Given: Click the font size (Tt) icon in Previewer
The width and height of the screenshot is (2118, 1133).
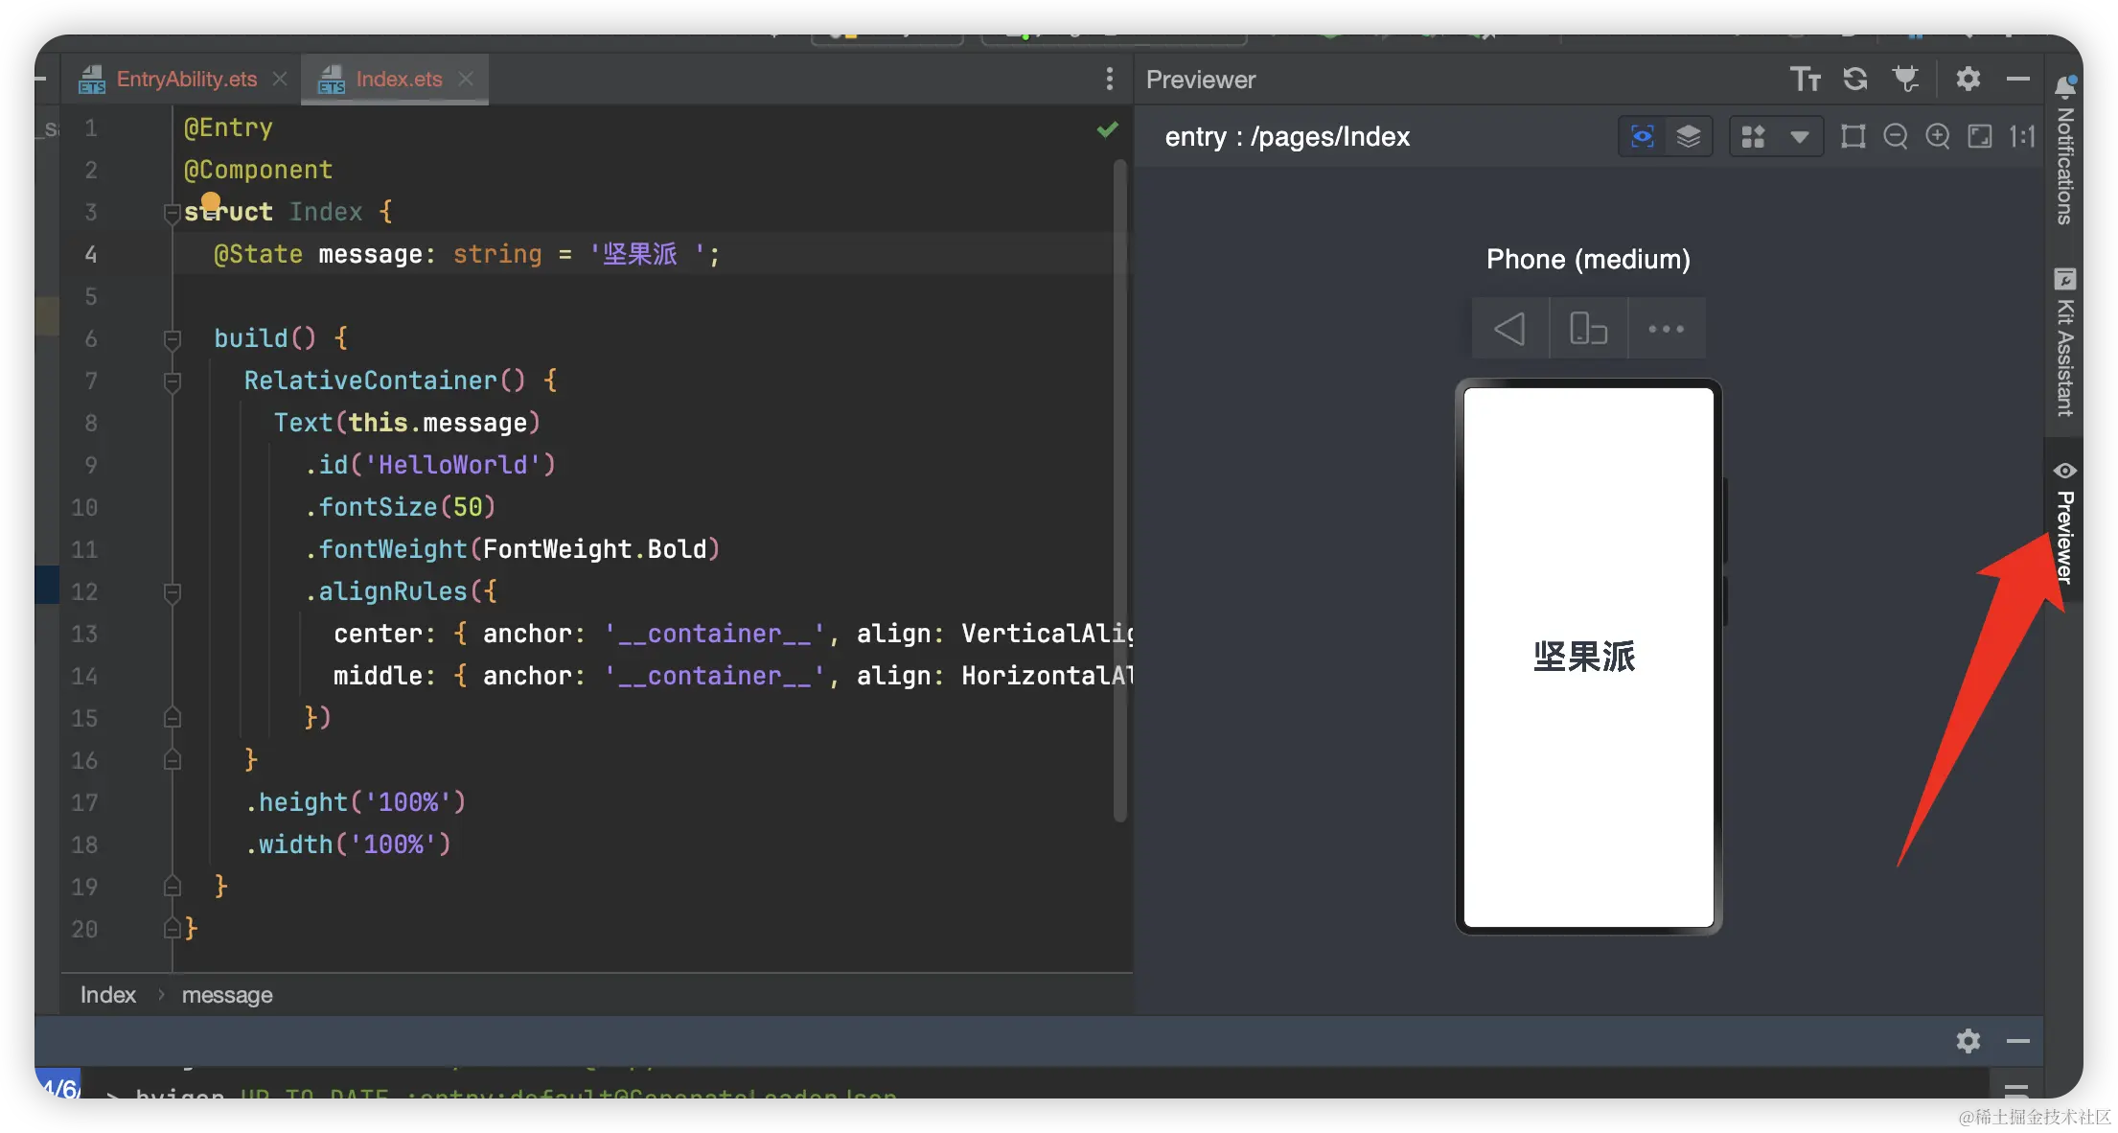Looking at the screenshot, I should (x=1806, y=80).
